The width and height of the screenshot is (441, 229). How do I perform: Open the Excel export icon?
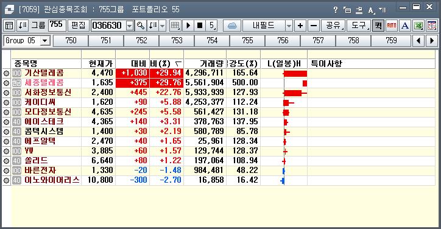point(418,26)
